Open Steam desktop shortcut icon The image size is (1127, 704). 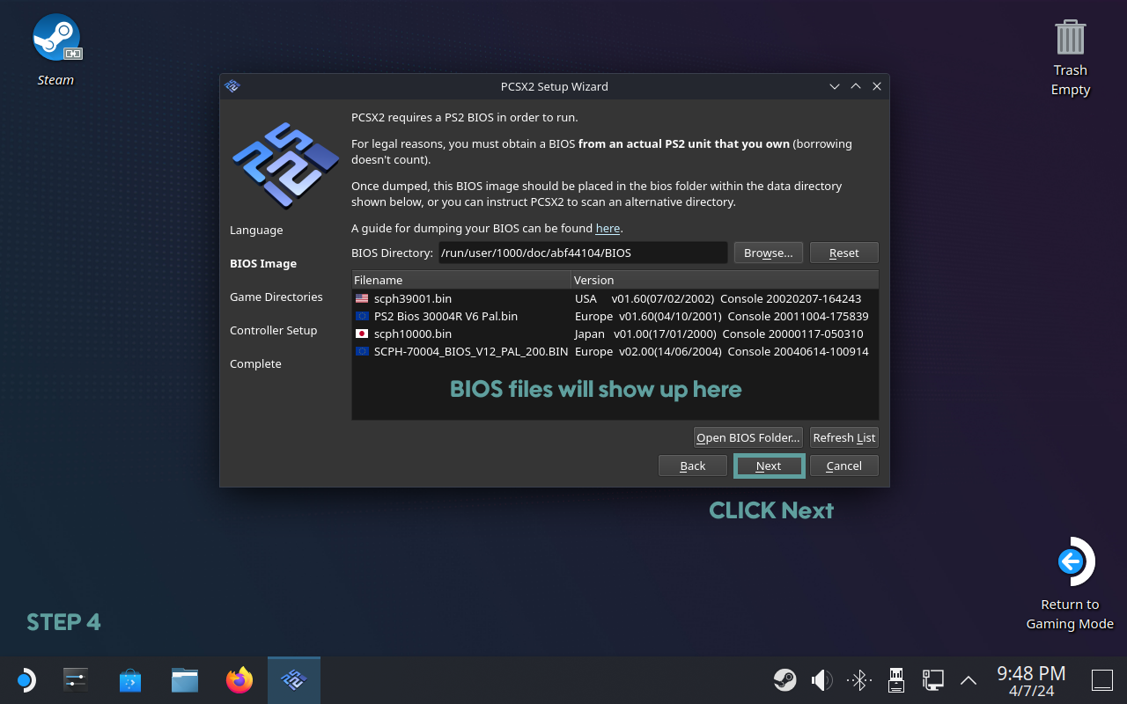click(x=56, y=39)
